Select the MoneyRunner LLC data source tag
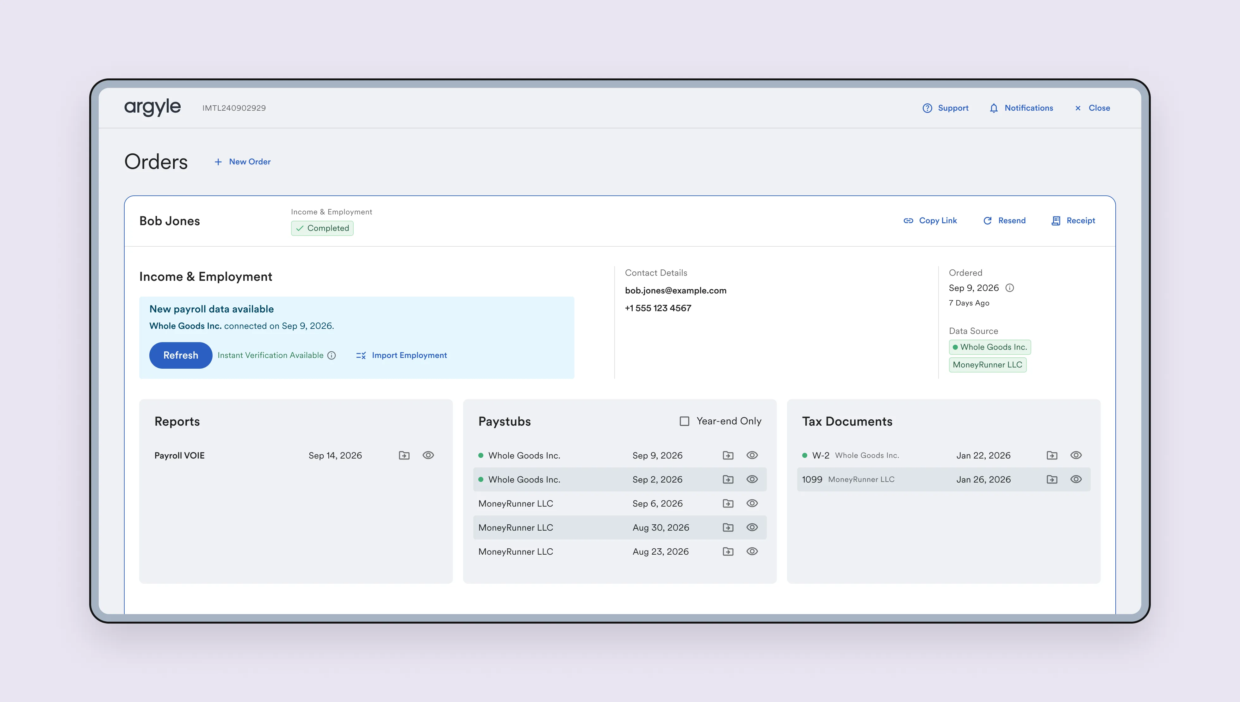 [988, 365]
